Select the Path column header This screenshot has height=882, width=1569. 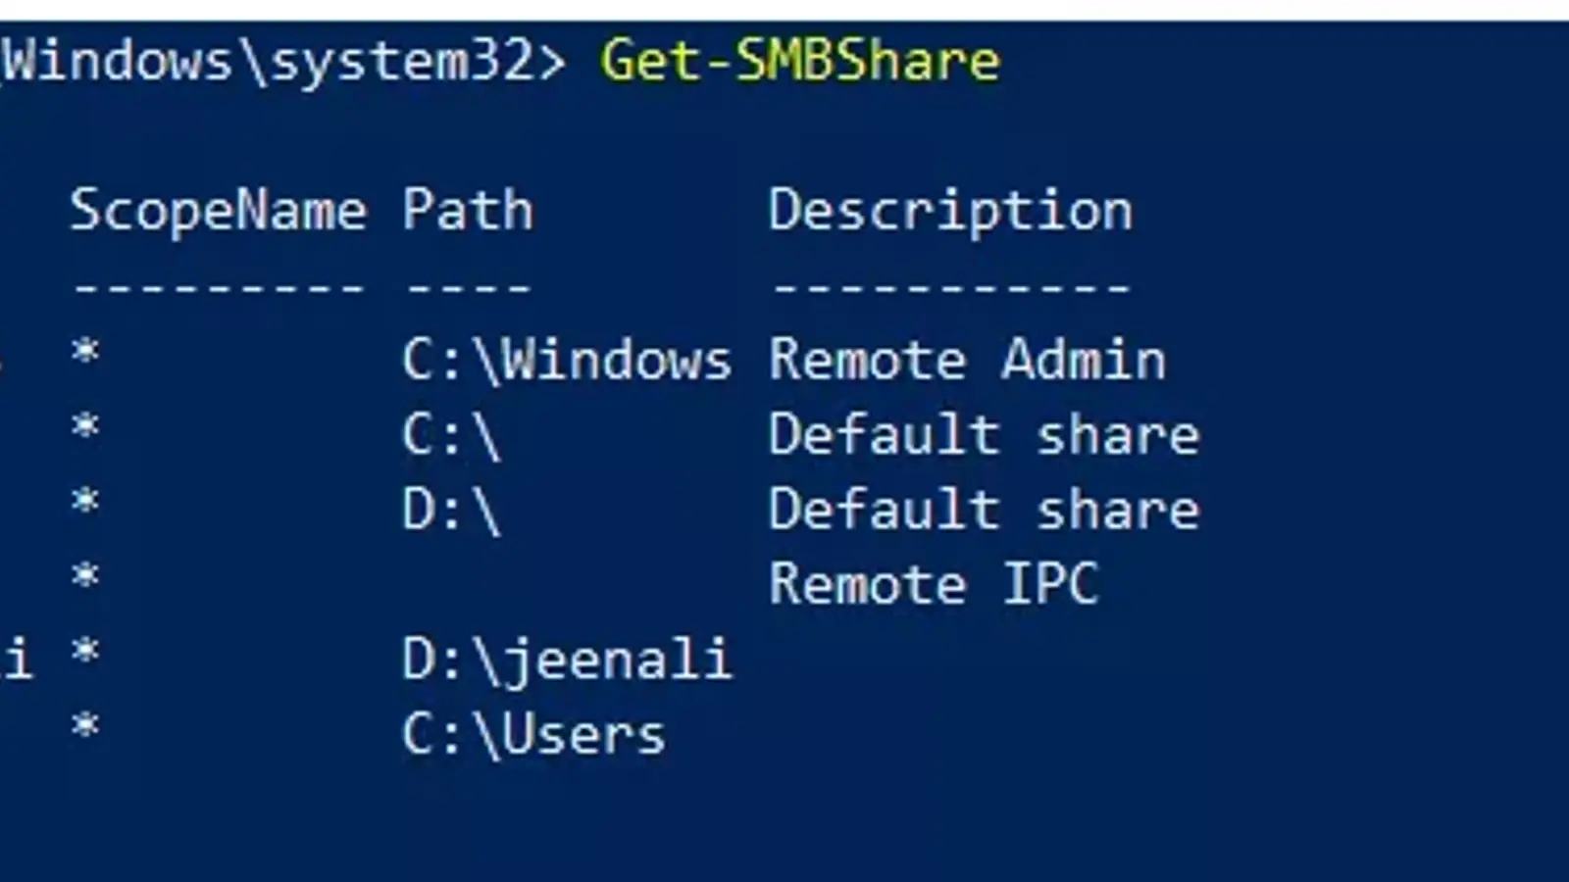coord(468,211)
